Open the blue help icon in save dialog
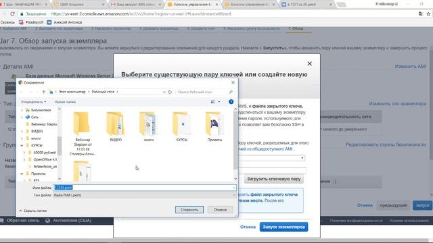This screenshot has height=243, width=433. coord(231,102)
